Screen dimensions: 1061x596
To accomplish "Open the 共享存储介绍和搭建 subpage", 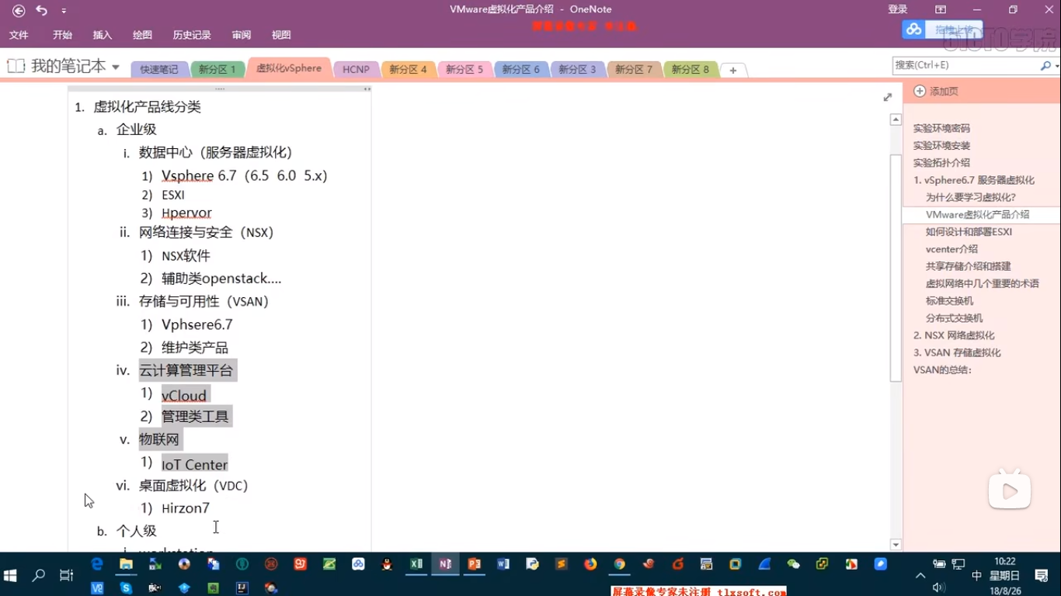I will coord(969,266).
